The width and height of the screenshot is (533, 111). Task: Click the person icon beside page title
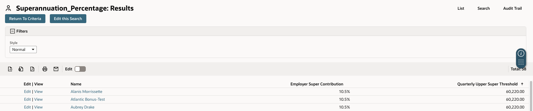[x=8, y=8]
